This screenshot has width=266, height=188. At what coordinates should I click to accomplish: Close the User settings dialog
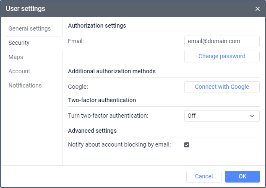[x=258, y=8]
